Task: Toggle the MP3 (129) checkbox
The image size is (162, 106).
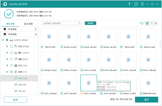Action: coord(16,78)
